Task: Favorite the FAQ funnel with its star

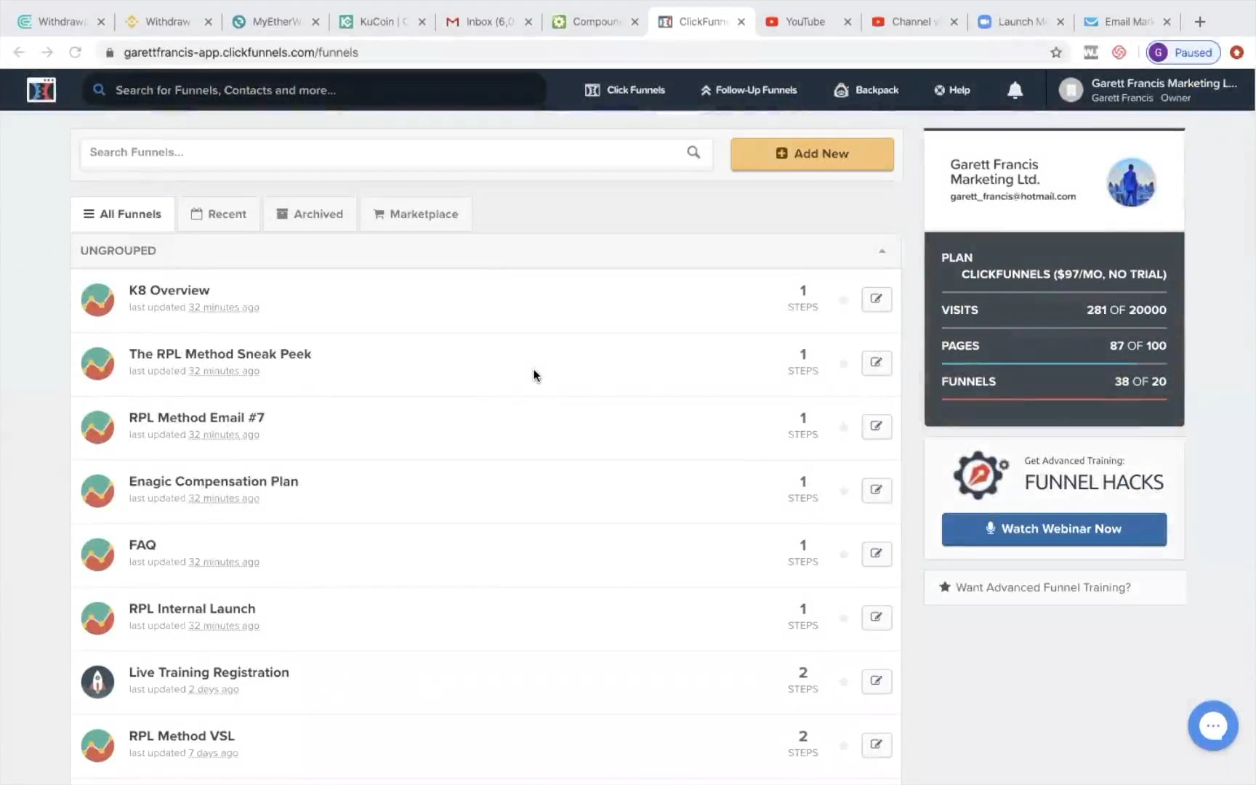Action: click(843, 554)
